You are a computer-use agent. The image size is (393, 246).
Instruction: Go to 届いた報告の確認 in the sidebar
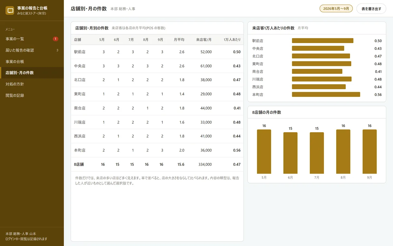point(32,50)
